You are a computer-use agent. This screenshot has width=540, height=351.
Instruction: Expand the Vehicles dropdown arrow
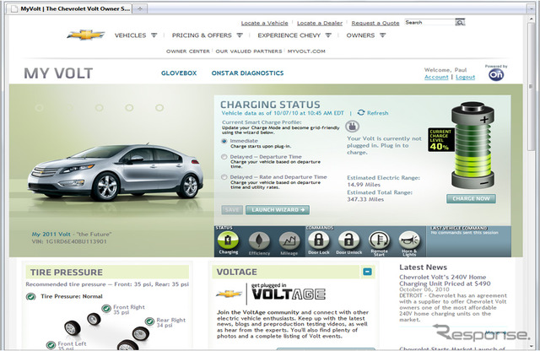tap(154, 35)
